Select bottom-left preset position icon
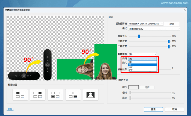Viewport: 191px width, 116px height. tap(55, 95)
